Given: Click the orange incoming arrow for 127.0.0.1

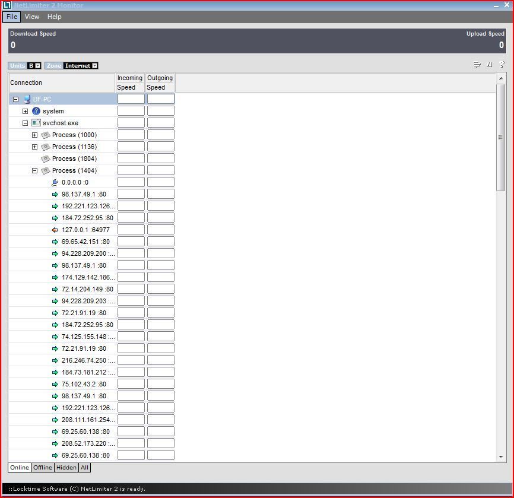Looking at the screenshot, I should (x=55, y=230).
